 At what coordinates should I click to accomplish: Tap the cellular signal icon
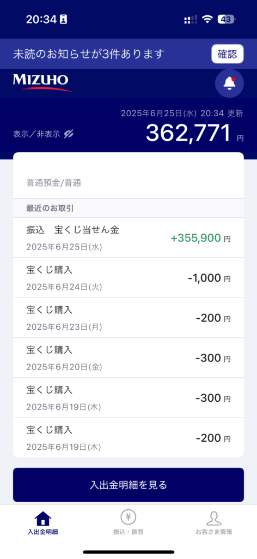pos(191,20)
